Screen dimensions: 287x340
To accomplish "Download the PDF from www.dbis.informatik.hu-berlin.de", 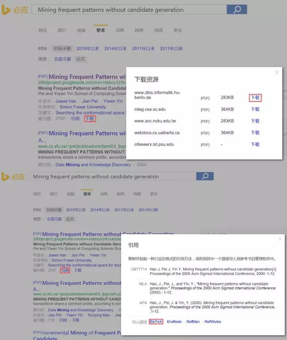I will 255,98.
